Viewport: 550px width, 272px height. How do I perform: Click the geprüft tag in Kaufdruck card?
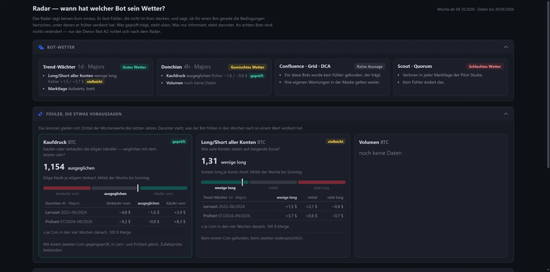179,142
